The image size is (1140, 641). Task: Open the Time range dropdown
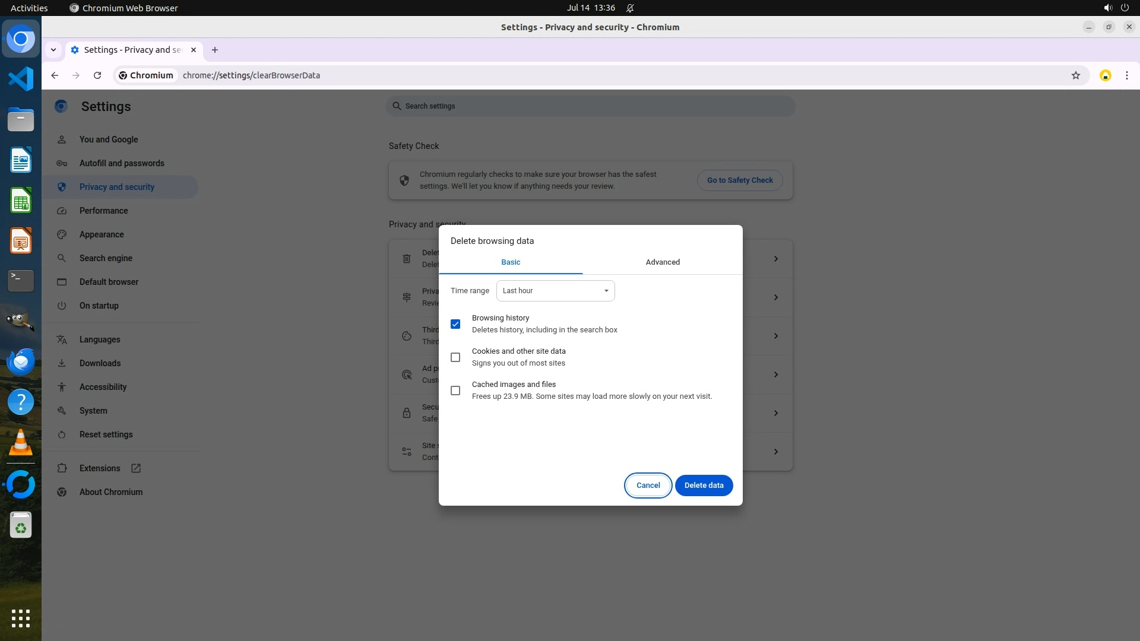click(x=555, y=291)
